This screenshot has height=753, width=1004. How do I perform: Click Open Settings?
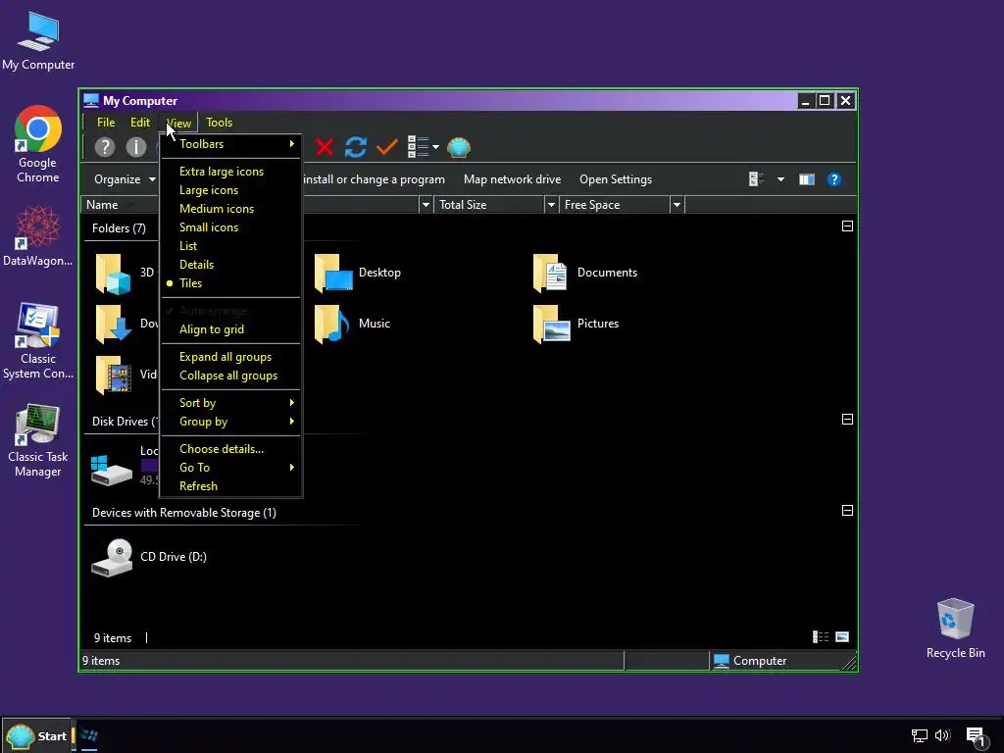pyautogui.click(x=616, y=179)
